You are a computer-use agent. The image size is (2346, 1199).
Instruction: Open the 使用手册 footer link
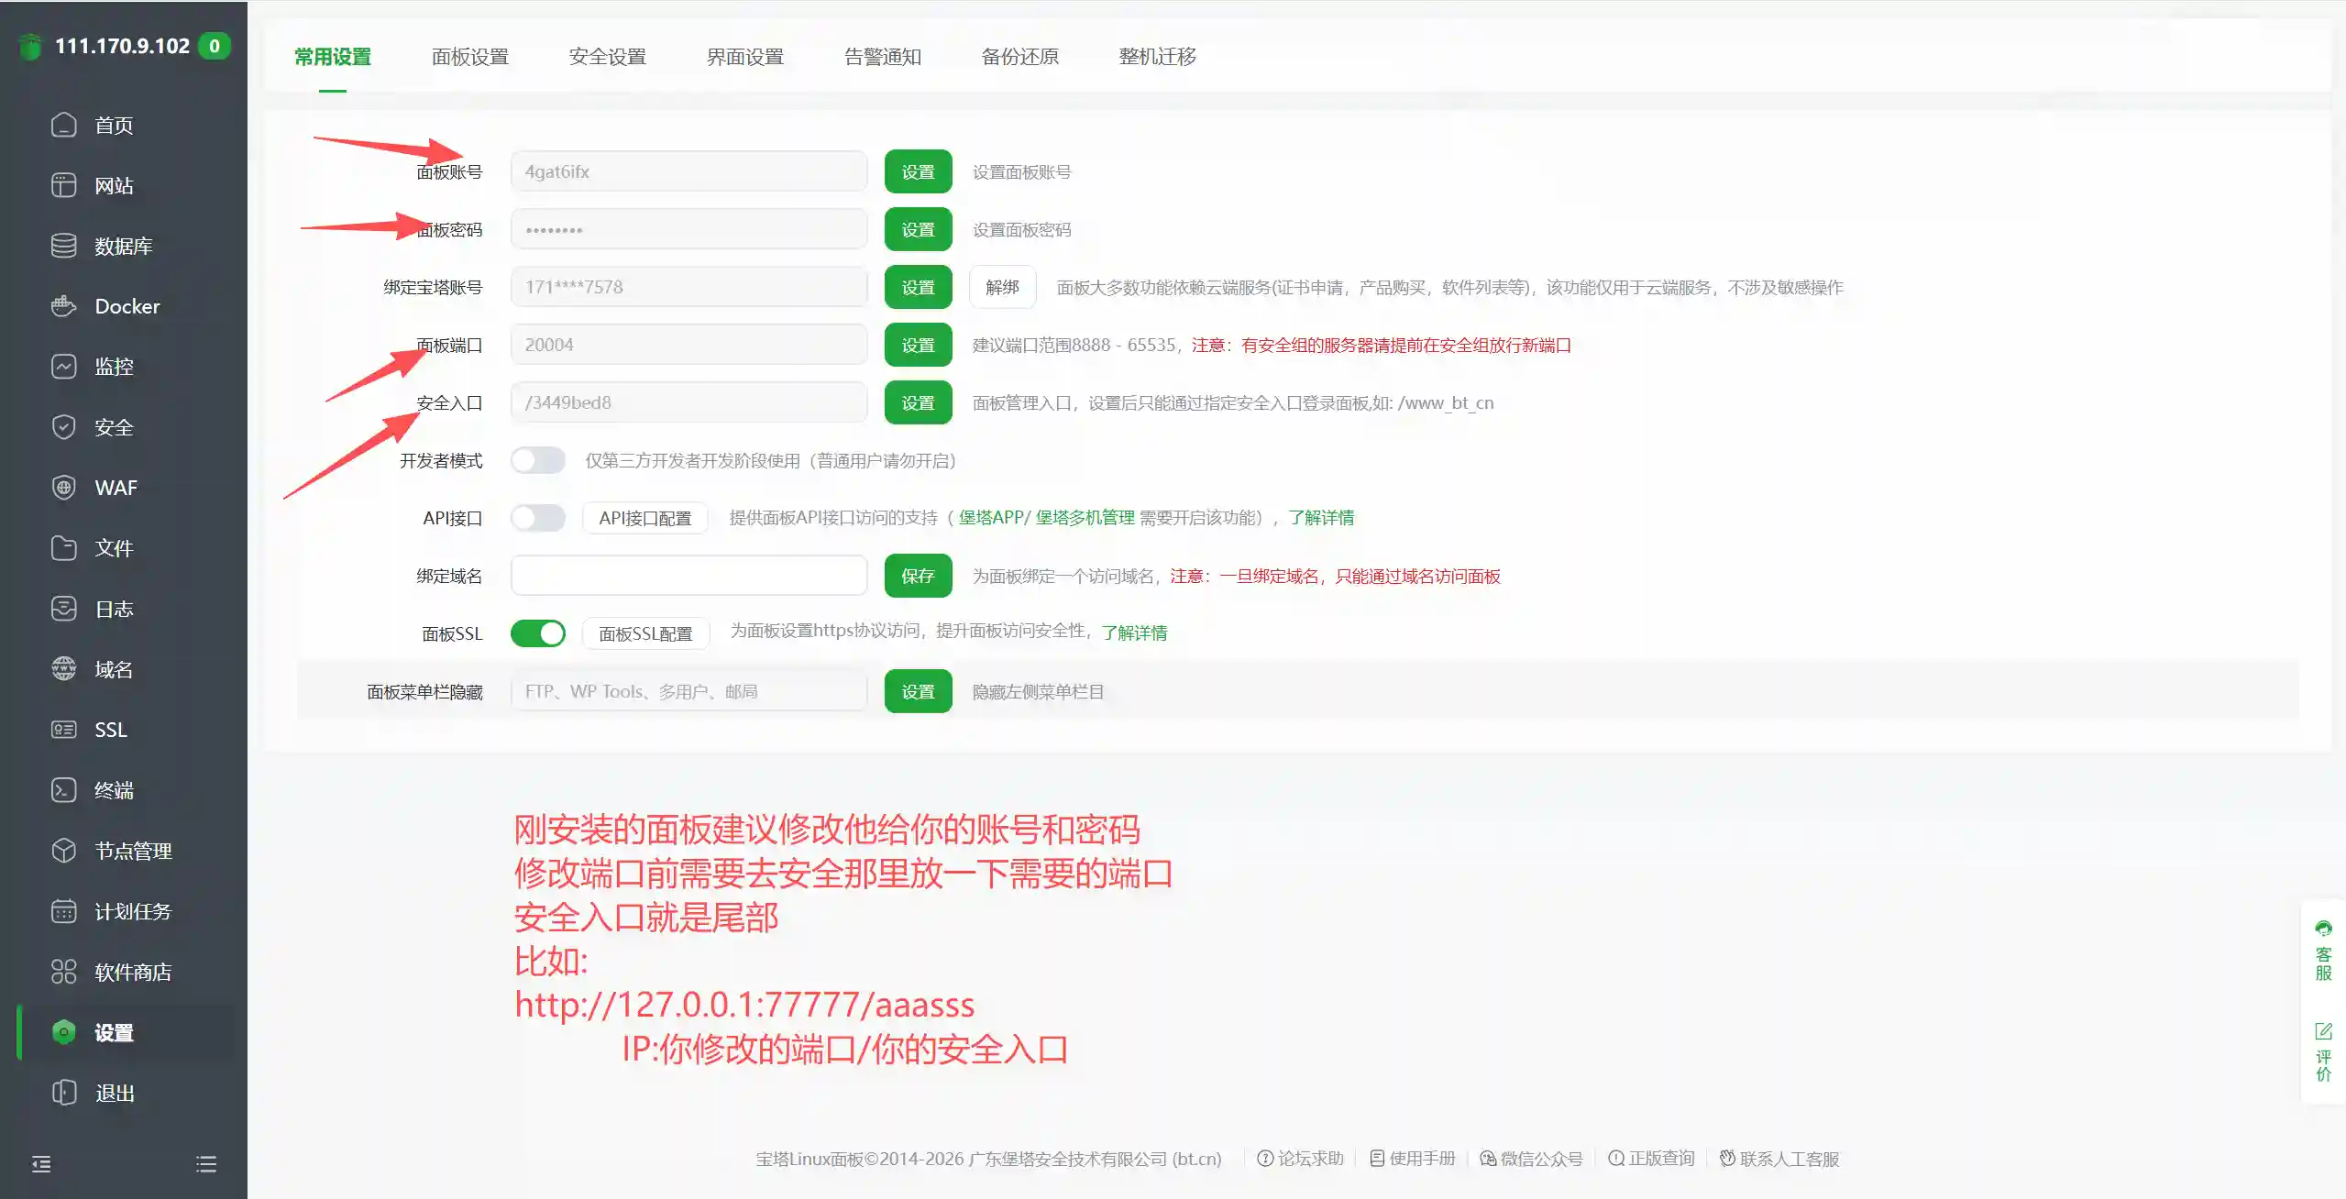tap(1413, 1159)
